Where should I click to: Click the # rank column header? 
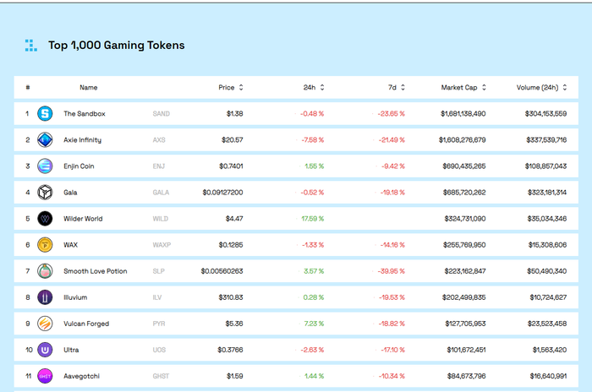point(28,88)
